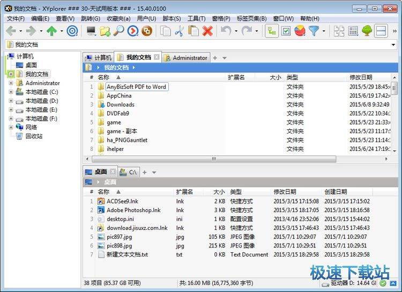Click the New Folder toolbar icon

pos(106,31)
